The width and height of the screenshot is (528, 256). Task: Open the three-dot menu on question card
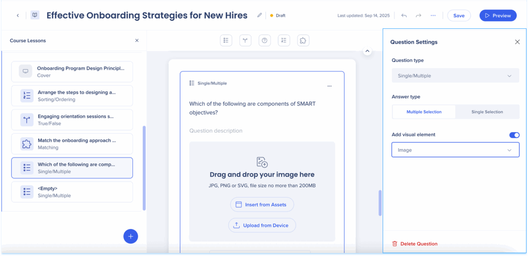(x=329, y=86)
